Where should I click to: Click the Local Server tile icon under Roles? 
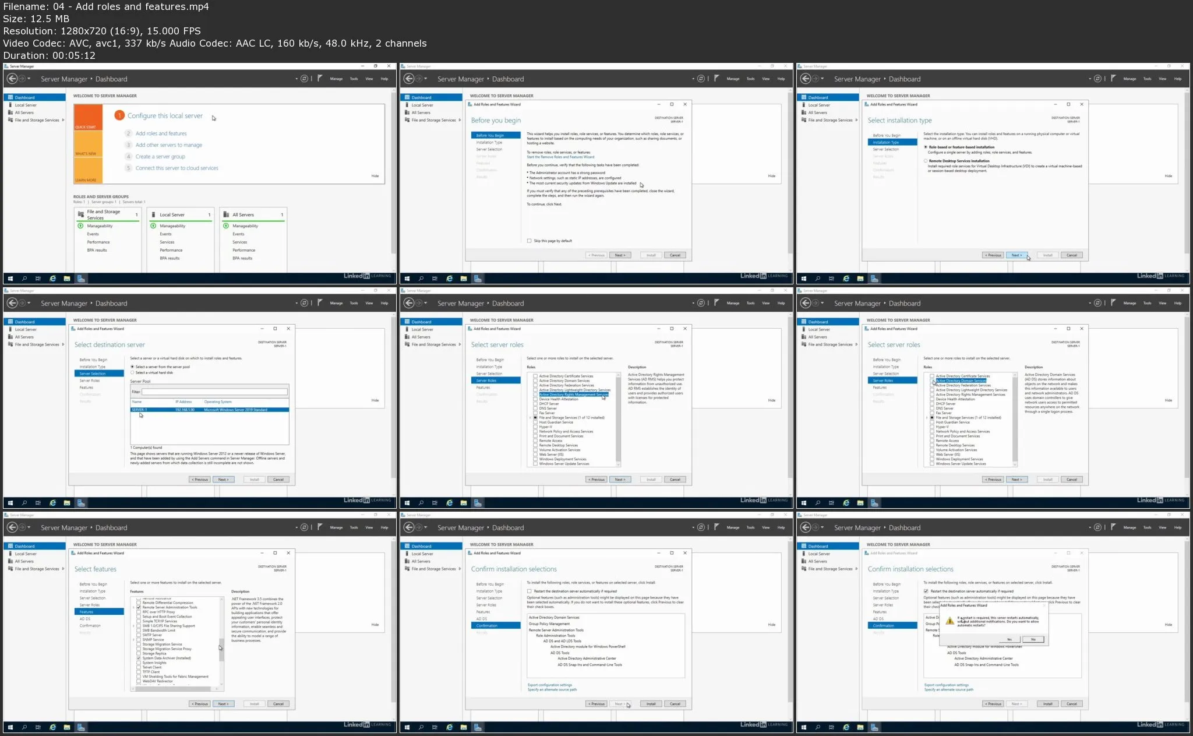click(154, 214)
